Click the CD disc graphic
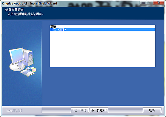 [x=31, y=69]
